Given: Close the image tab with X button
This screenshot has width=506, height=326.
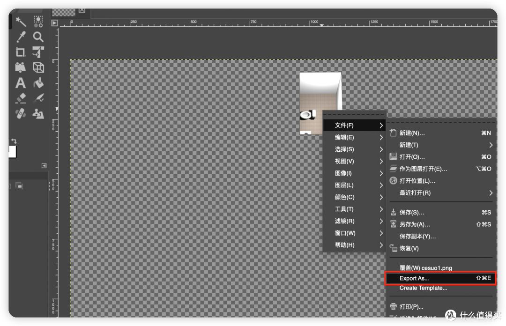Looking at the screenshot, I should pyautogui.click(x=82, y=10).
